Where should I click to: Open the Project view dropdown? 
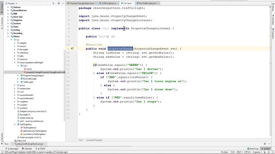click(x=12, y=3)
